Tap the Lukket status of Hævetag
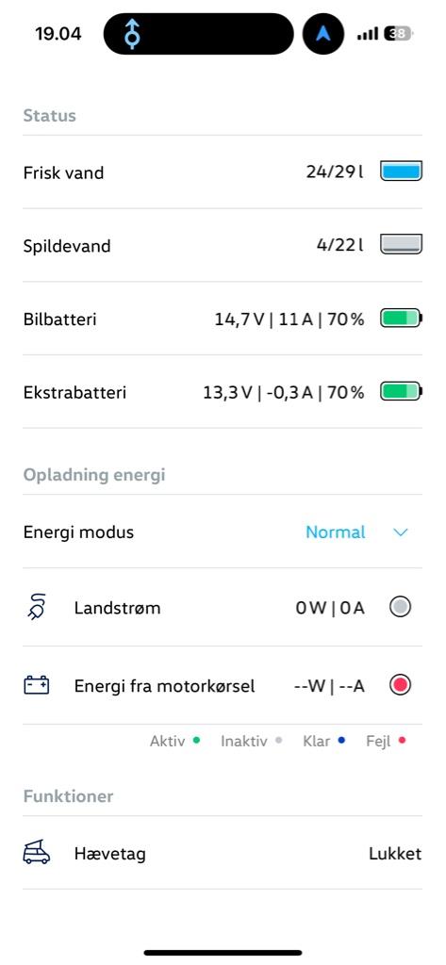Screen dimensions: 446x965 [395, 854]
